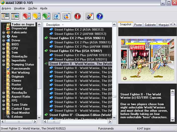Click game list vertical scrollbar thumb
The height and width of the screenshot is (132, 177).
(x=114, y=97)
